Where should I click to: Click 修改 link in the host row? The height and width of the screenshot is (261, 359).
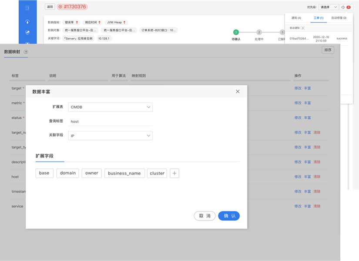(x=298, y=177)
